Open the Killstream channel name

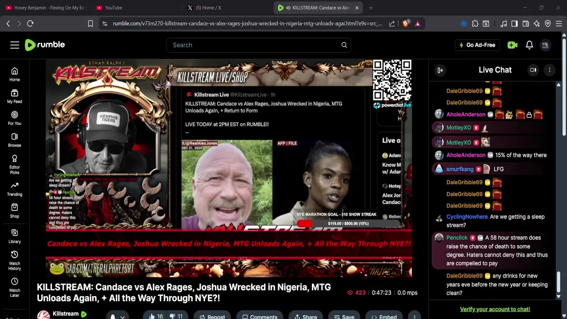[66, 314]
